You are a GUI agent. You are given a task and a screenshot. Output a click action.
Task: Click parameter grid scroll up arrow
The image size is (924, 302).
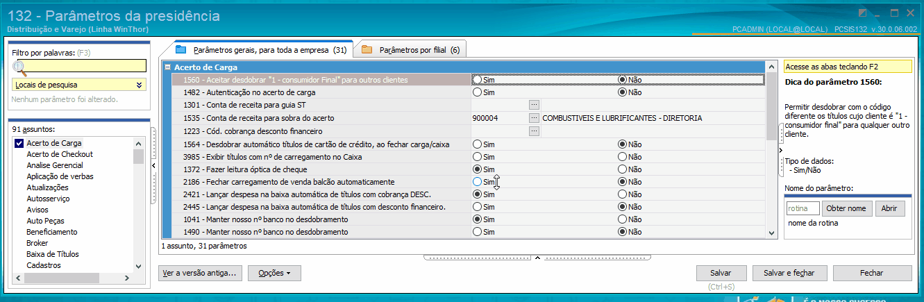[x=771, y=67]
